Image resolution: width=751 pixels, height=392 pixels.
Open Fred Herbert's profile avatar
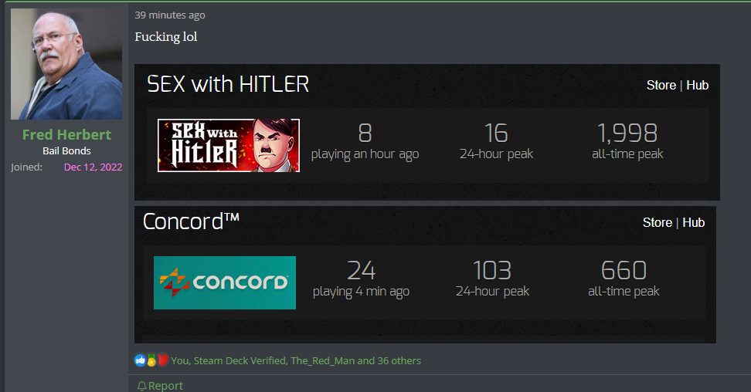click(x=66, y=63)
